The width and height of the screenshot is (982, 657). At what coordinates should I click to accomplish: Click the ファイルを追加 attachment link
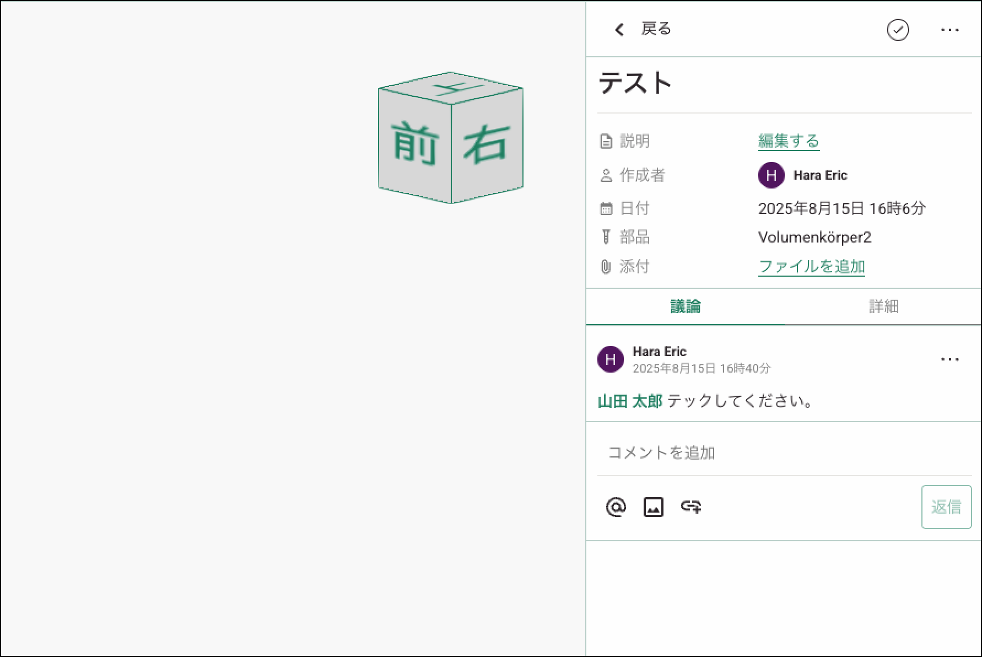coord(811,267)
